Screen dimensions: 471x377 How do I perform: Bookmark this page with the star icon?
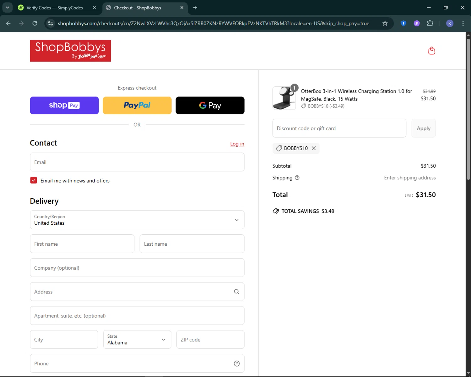tap(385, 23)
